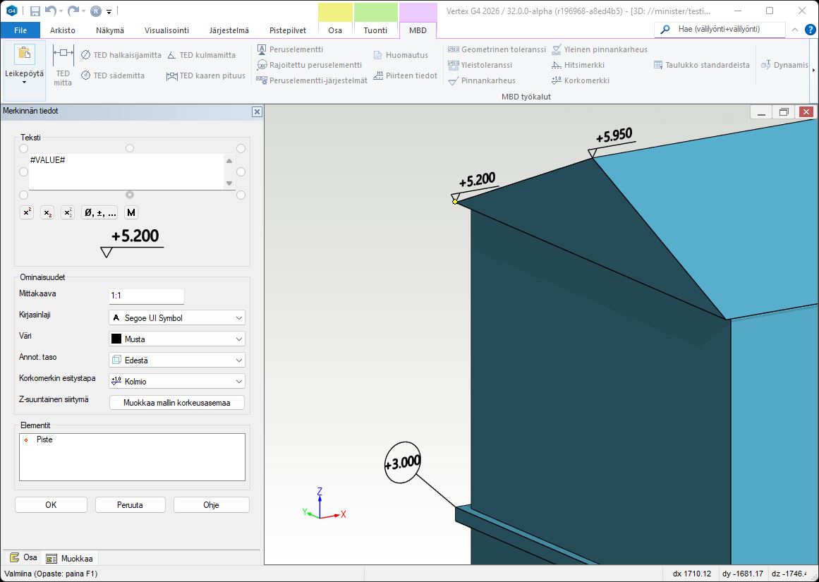The image size is (819, 582).
Task: Expand the Annot. taso dropdown showing Edestä
Action: pos(177,360)
